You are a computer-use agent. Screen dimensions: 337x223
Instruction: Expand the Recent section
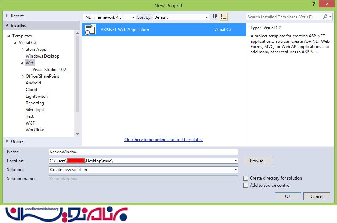(7, 16)
